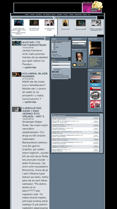Open Pogodi film Screenshot Kviz forum topic
The width and height of the screenshot is (117, 209).
point(62,132)
